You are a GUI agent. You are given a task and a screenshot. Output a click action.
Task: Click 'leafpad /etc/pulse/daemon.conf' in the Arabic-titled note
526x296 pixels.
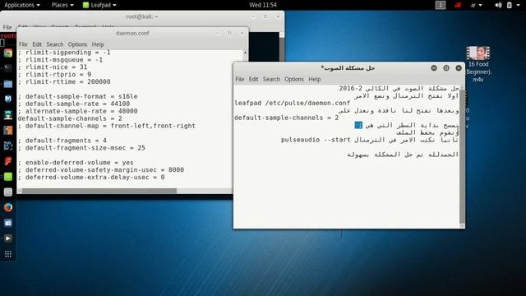[x=292, y=103]
